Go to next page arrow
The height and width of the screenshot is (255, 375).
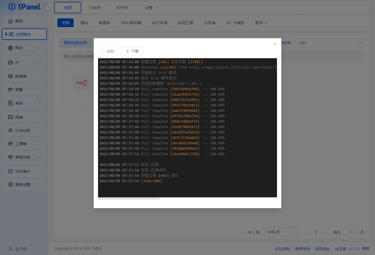pos(325,232)
